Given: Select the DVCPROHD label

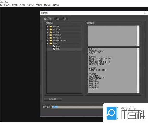Looking at the screenshot, I should 57,38.
